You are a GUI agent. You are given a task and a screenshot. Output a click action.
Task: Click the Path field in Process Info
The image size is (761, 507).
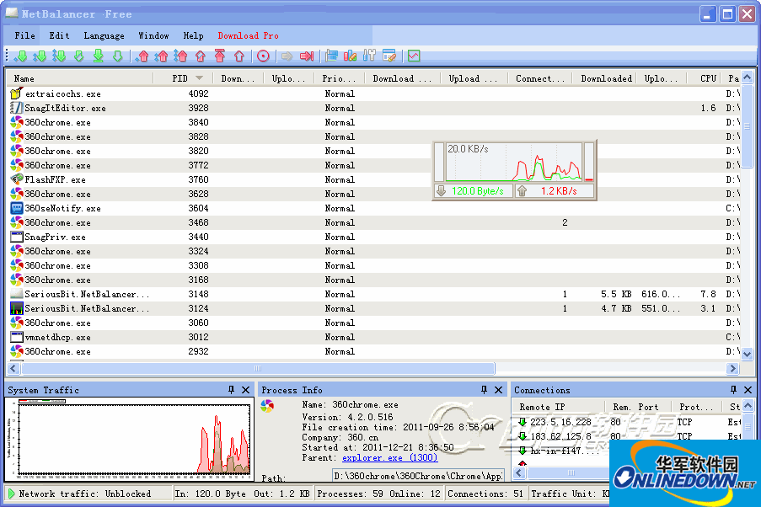418,476
